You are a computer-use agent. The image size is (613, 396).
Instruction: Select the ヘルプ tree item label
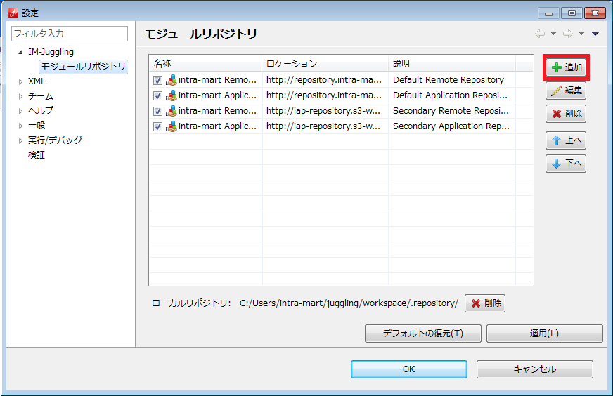coord(41,112)
